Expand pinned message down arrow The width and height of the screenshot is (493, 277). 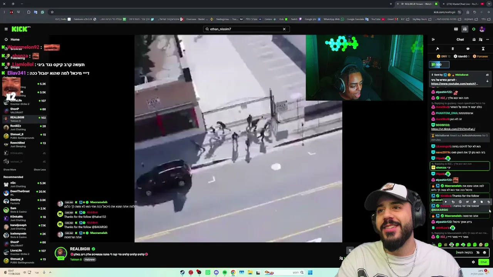point(487,81)
